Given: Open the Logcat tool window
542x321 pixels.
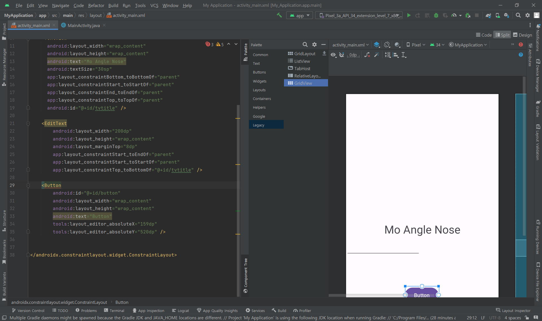Looking at the screenshot, I should [181, 311].
